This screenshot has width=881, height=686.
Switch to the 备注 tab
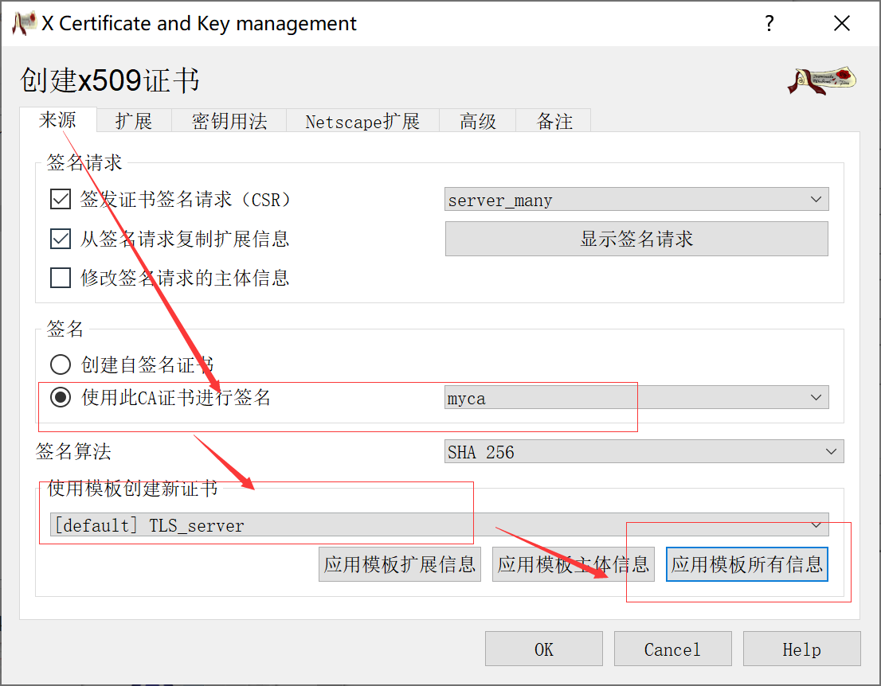click(554, 121)
